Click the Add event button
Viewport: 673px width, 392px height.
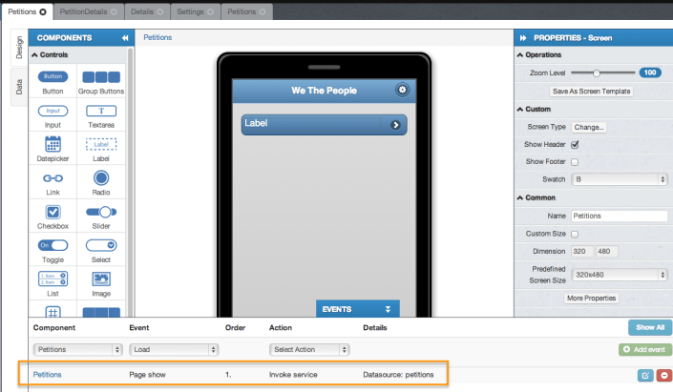tap(644, 350)
